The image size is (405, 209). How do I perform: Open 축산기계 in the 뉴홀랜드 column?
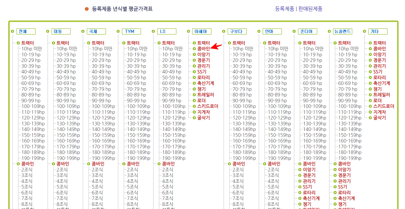pyautogui.click(x=346, y=198)
